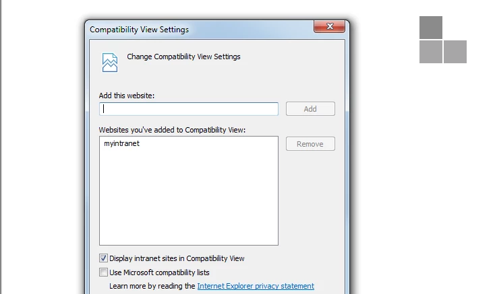Click the Remove button
The height and width of the screenshot is (294, 495).
[310, 144]
